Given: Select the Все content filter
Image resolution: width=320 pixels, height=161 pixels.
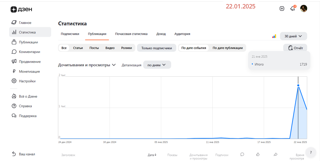Looking at the screenshot, I should [x=64, y=48].
